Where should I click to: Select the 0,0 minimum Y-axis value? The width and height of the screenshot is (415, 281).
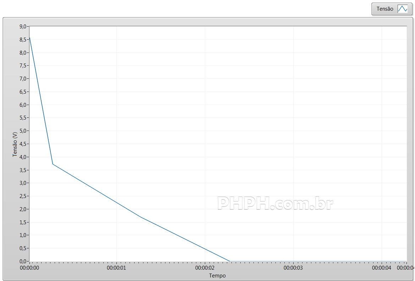(23, 261)
